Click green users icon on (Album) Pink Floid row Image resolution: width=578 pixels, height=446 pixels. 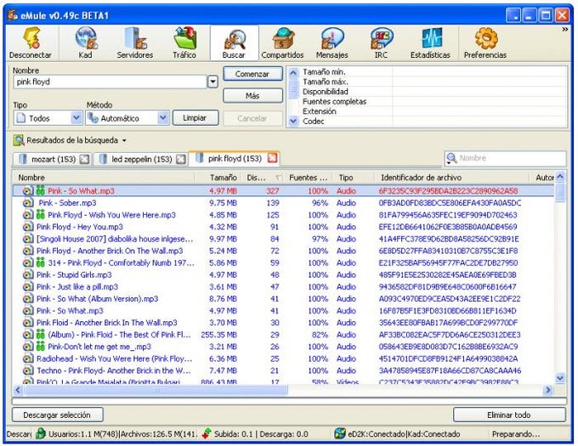(x=41, y=335)
